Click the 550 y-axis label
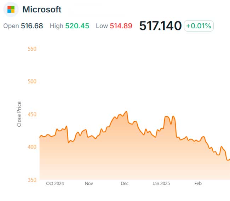The height and width of the screenshot is (201, 230). (x=32, y=48)
